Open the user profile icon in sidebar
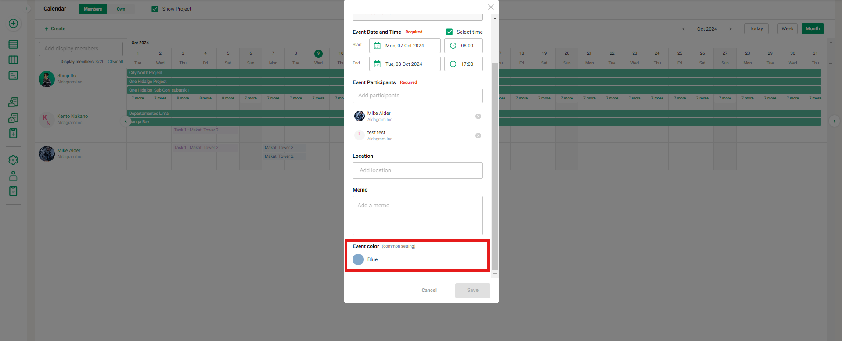Viewport: 842px width, 341px height. click(x=13, y=176)
